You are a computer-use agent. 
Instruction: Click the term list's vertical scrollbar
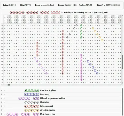pyautogui.click(x=122, y=102)
